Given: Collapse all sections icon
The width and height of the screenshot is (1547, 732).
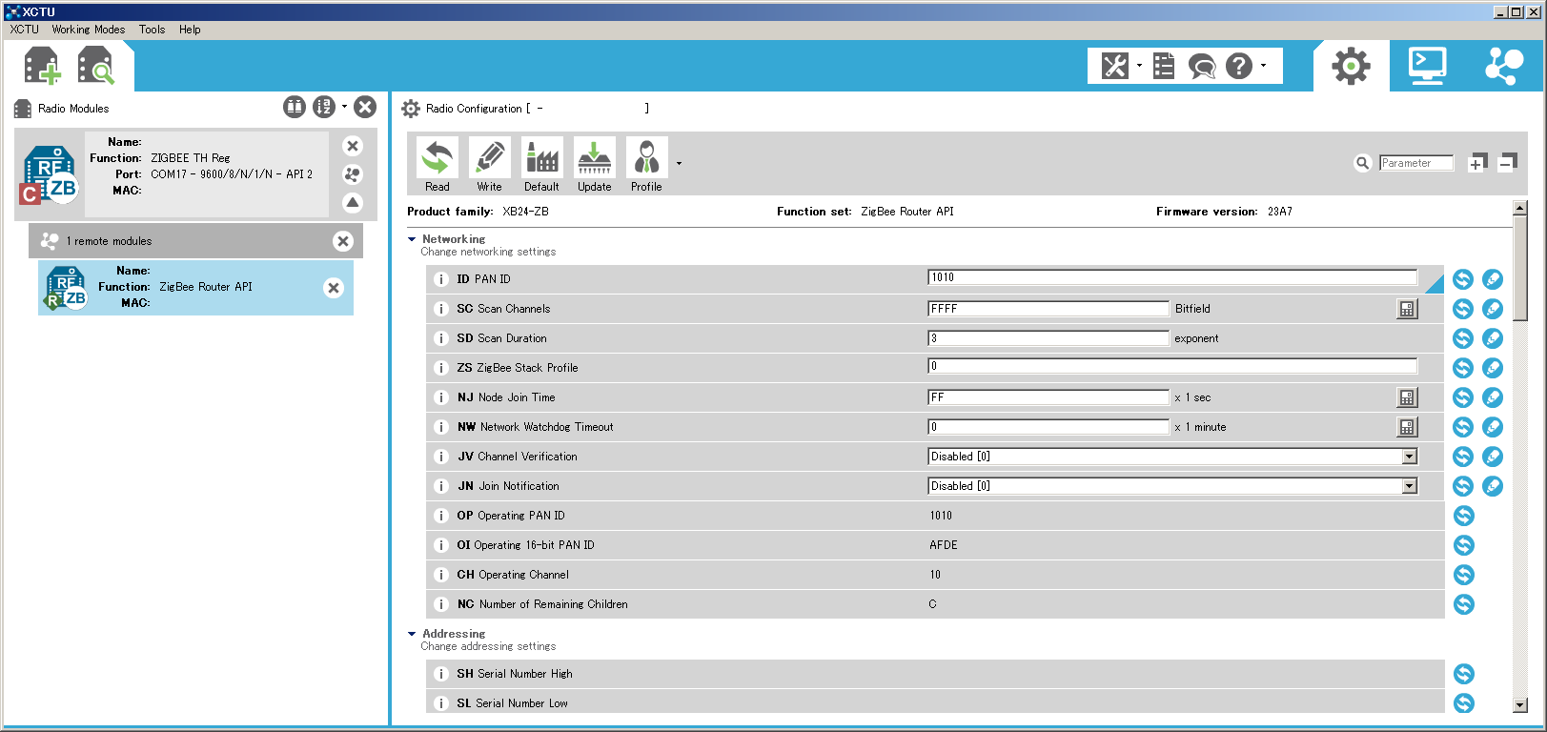Looking at the screenshot, I should click(1508, 163).
